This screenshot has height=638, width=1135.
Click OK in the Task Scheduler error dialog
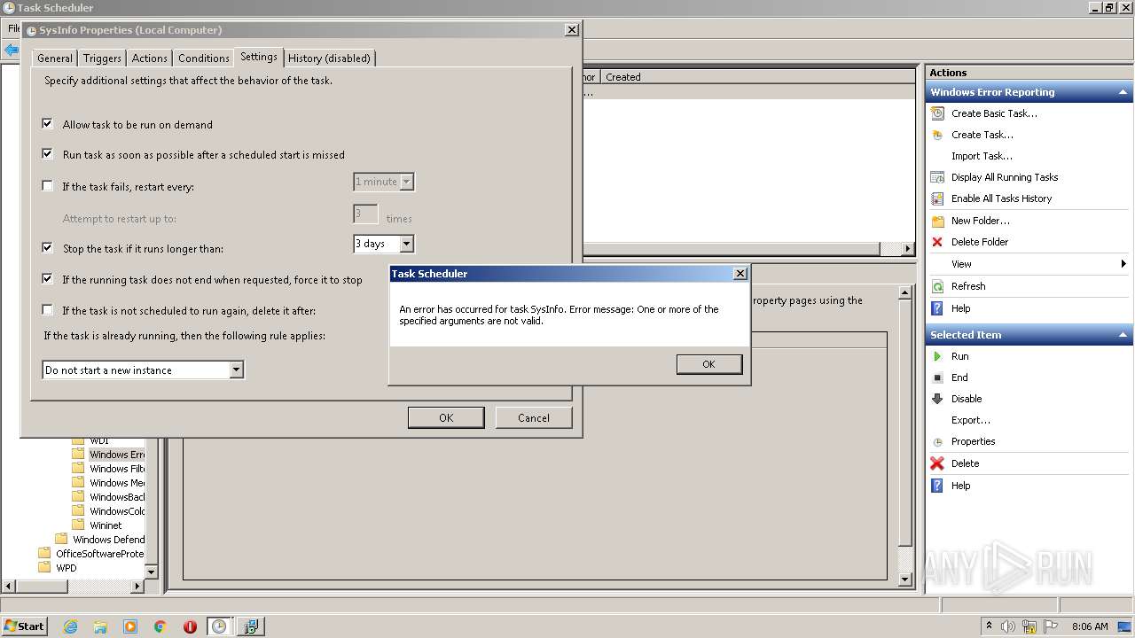(x=708, y=364)
